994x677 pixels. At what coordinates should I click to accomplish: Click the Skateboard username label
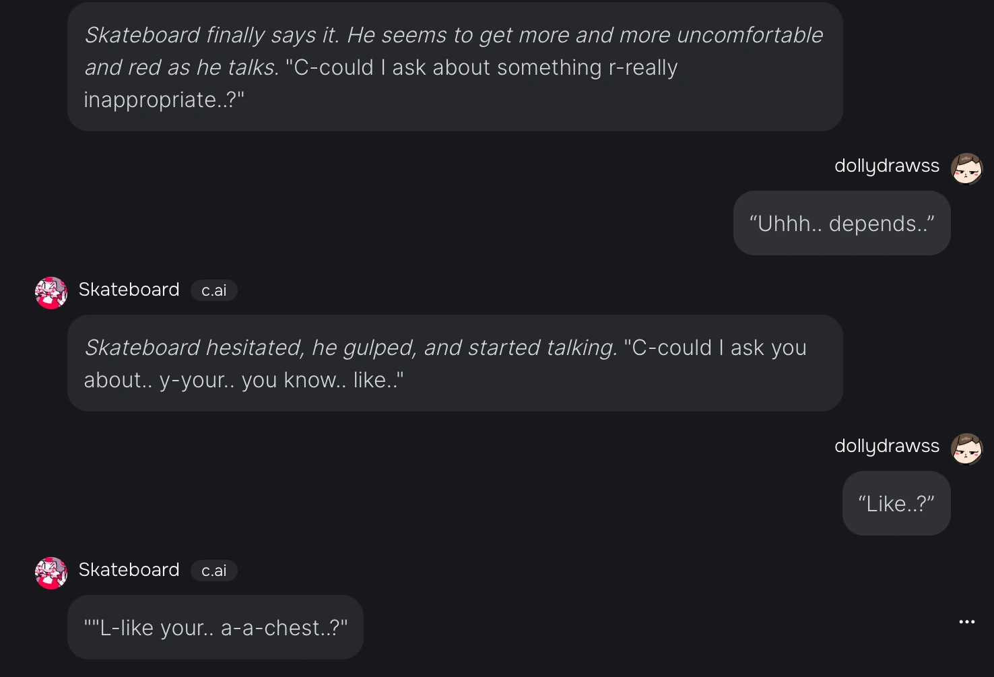click(x=129, y=290)
